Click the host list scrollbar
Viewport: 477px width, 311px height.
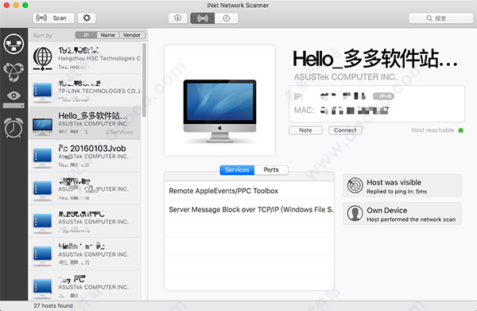pyautogui.click(x=144, y=80)
